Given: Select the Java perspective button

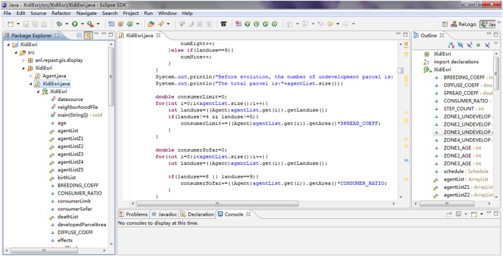Looking at the screenshot, I should [488, 24].
